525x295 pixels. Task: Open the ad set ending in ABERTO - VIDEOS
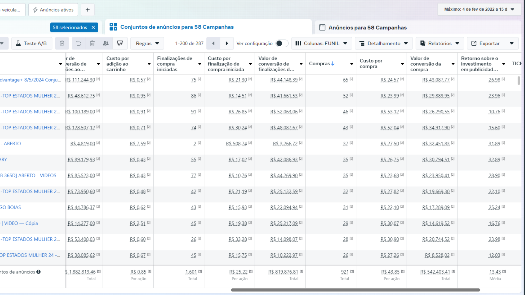coord(28,176)
